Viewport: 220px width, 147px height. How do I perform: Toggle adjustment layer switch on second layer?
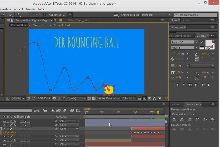click(x=25, y=125)
